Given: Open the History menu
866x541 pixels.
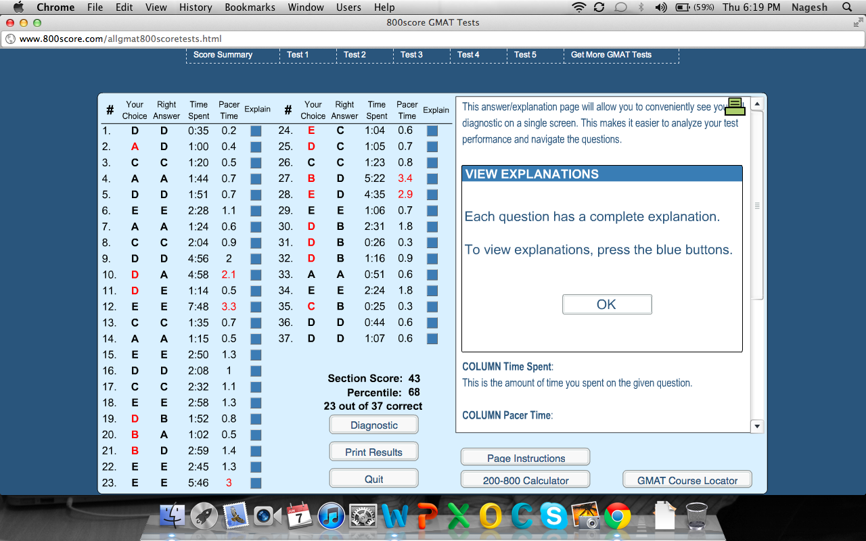Looking at the screenshot, I should click(196, 7).
